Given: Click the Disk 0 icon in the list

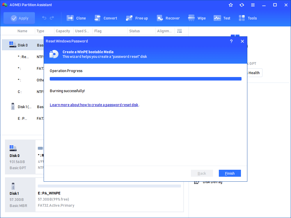Looking at the screenshot, I should [13, 44].
